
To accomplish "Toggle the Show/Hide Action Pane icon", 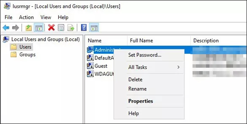I will click(x=94, y=28).
